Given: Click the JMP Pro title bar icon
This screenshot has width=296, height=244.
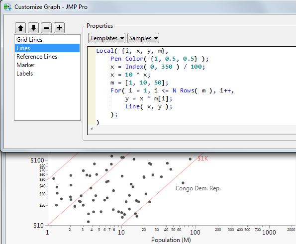Looking at the screenshot, I should point(7,7).
